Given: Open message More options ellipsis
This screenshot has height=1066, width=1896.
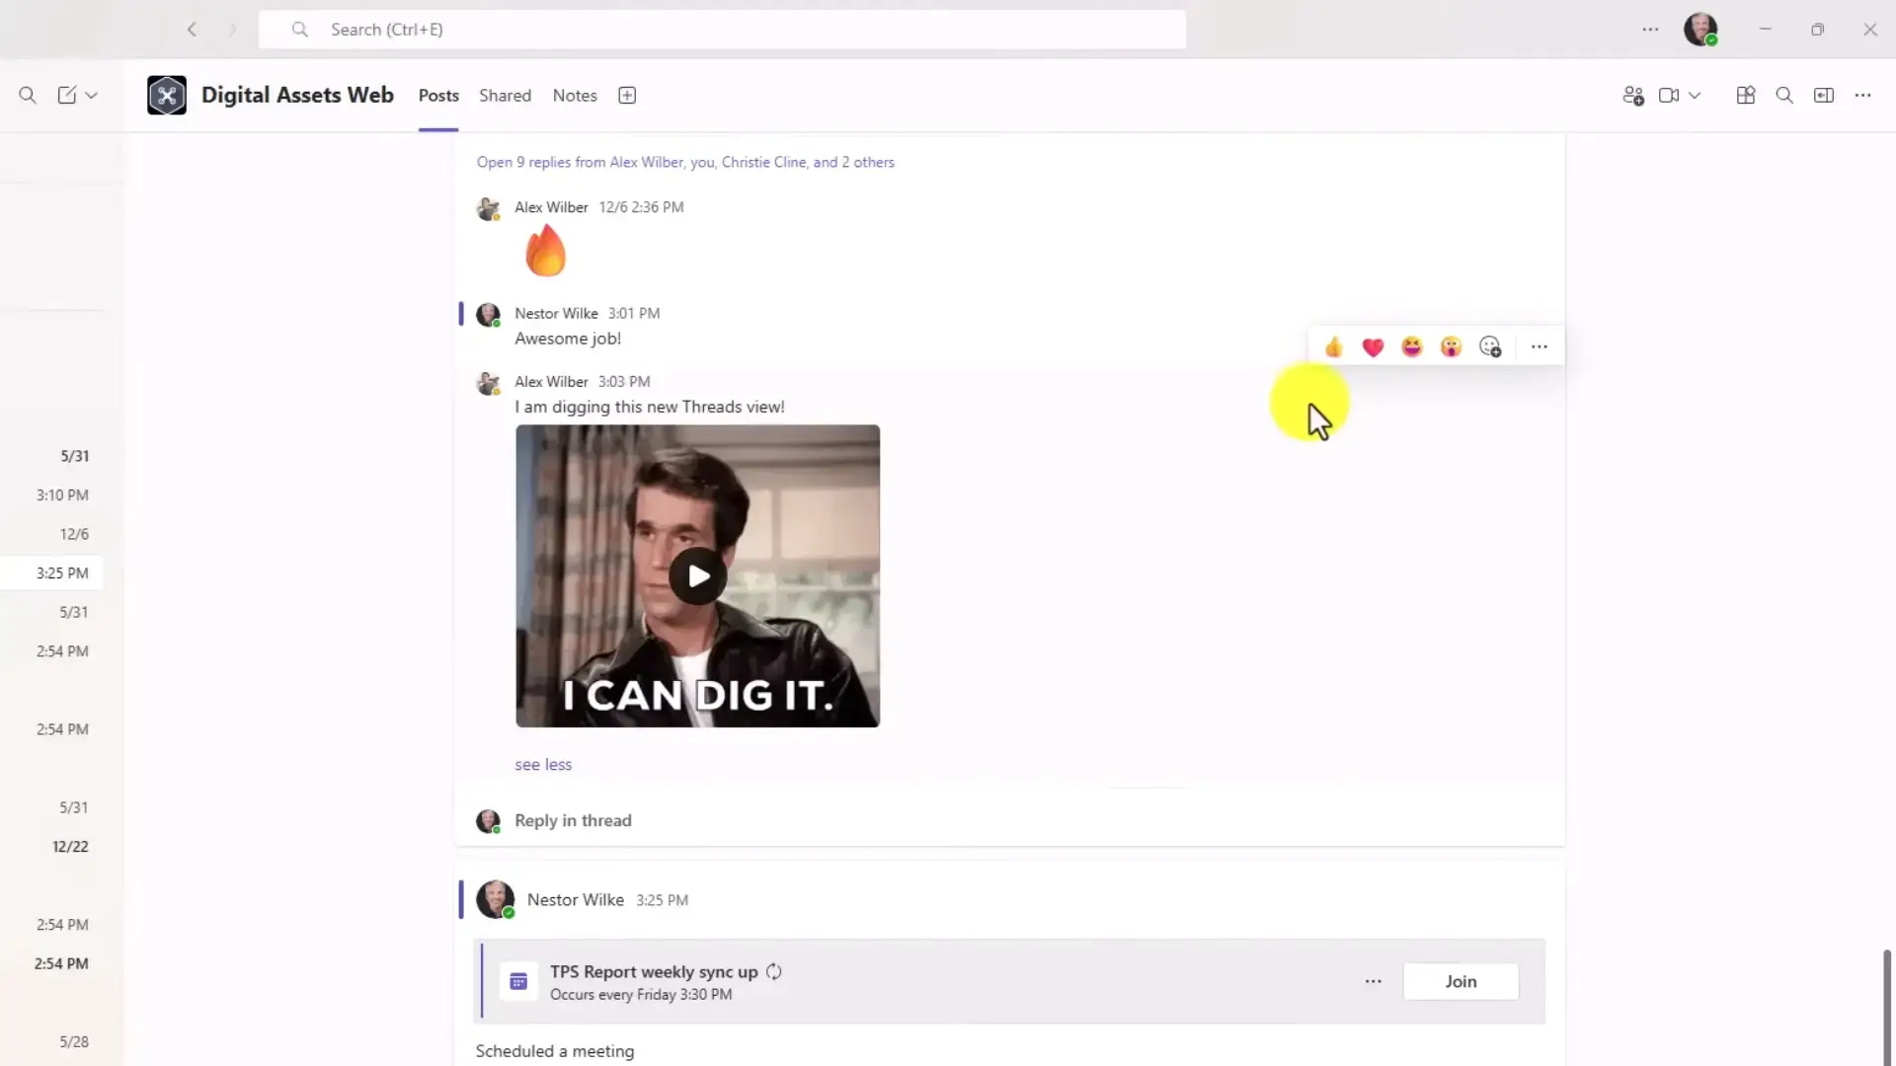Looking at the screenshot, I should pyautogui.click(x=1540, y=346).
